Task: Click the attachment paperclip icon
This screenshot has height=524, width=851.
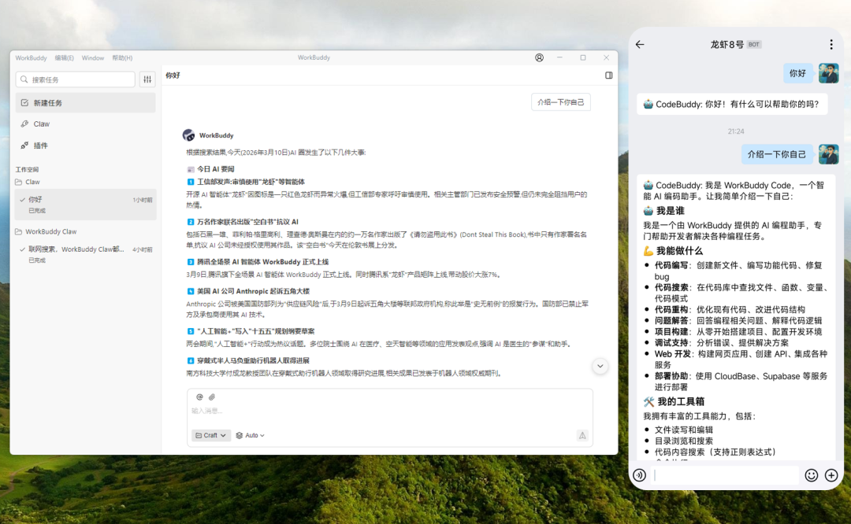Action: pos(211,397)
